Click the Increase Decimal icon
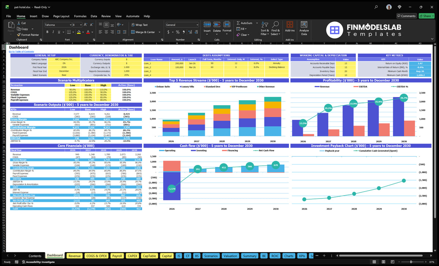 [x=190, y=32]
